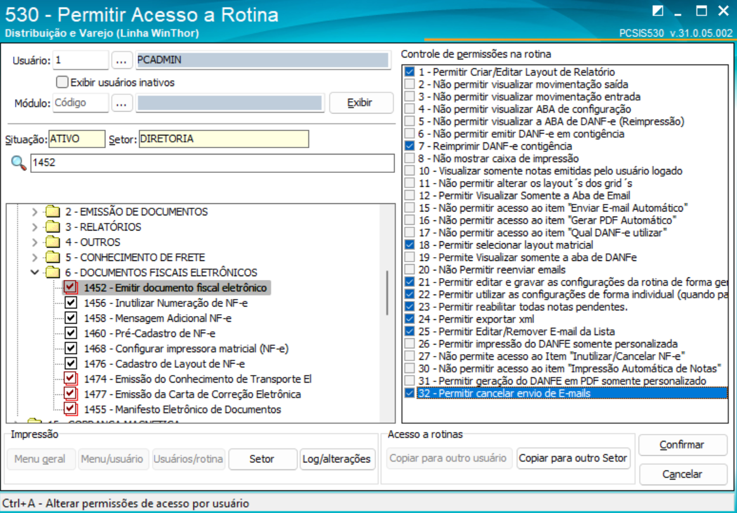Click the disabled Menu geral button
737x513 pixels.
coord(41,459)
